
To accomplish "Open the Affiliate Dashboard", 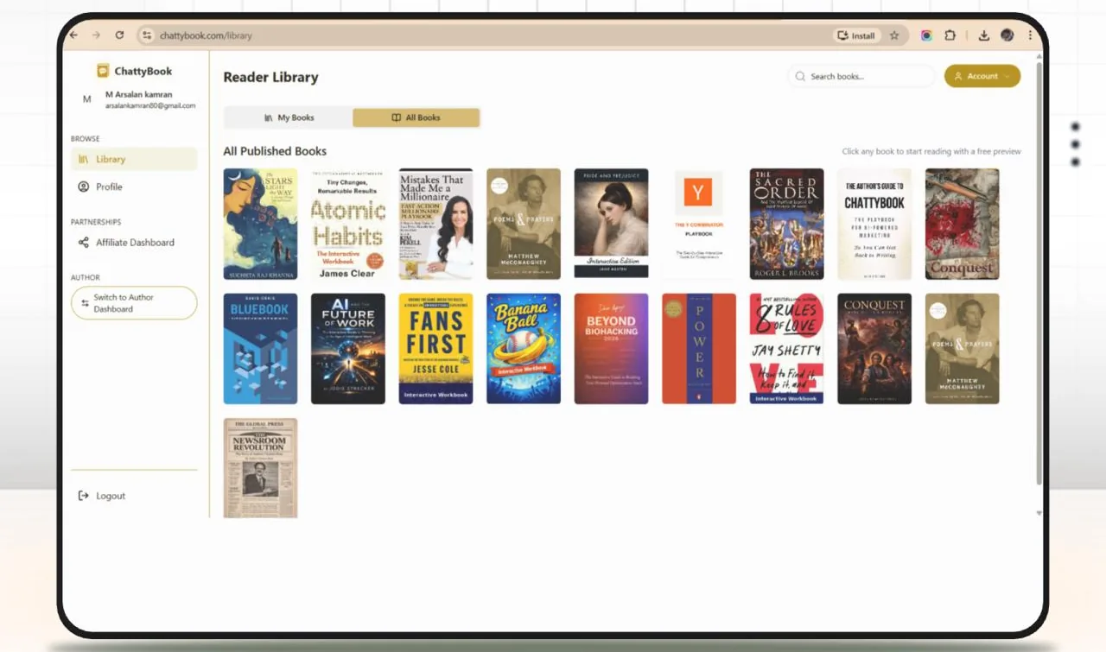I will [134, 243].
